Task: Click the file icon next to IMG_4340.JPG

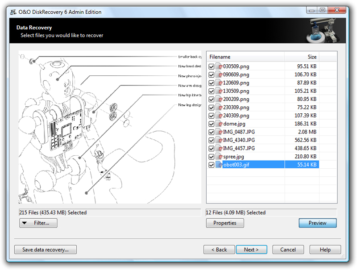Action: coord(219,140)
